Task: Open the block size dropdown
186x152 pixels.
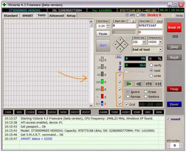Action: coord(144,42)
